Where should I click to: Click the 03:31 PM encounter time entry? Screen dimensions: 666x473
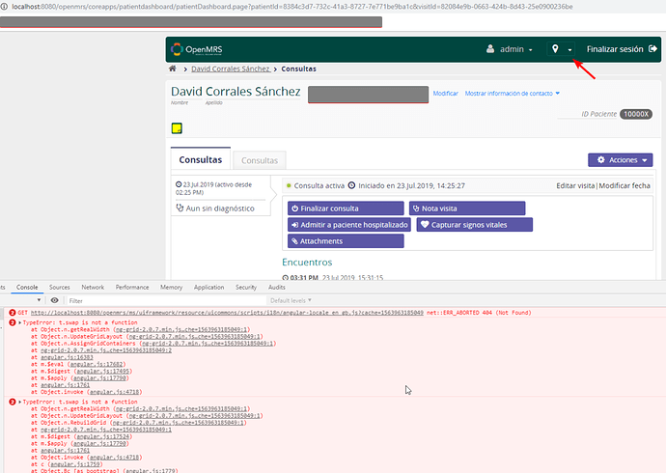tap(304, 278)
